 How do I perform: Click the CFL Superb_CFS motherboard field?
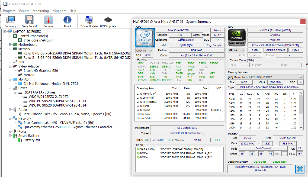[x=187, y=128]
